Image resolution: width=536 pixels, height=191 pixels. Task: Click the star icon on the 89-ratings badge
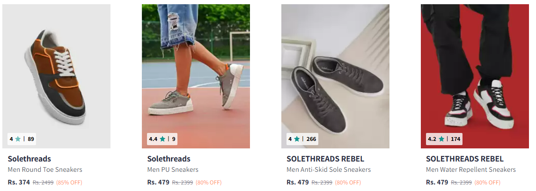(18, 139)
